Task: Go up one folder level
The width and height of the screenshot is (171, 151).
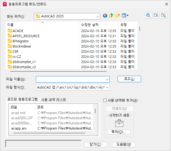Action: click(x=111, y=15)
